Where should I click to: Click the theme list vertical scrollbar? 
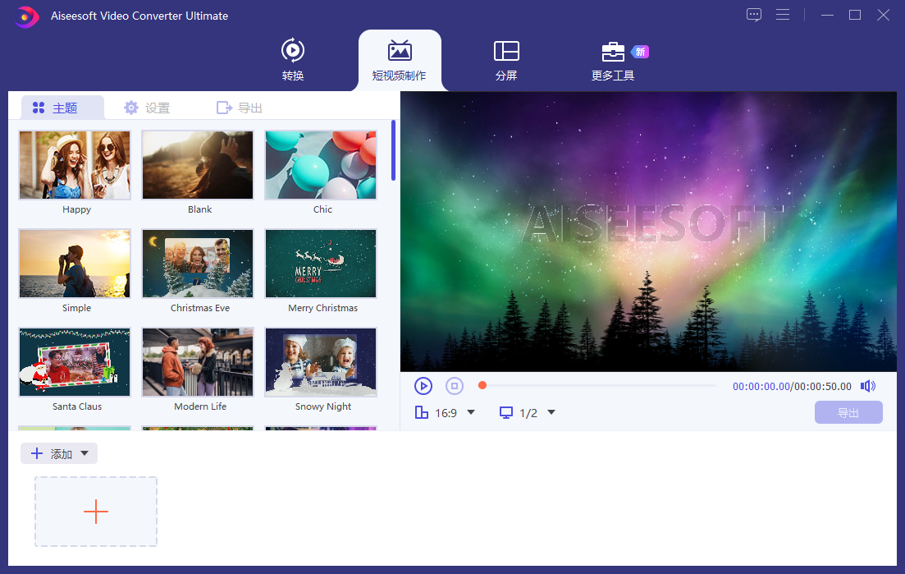[393, 150]
